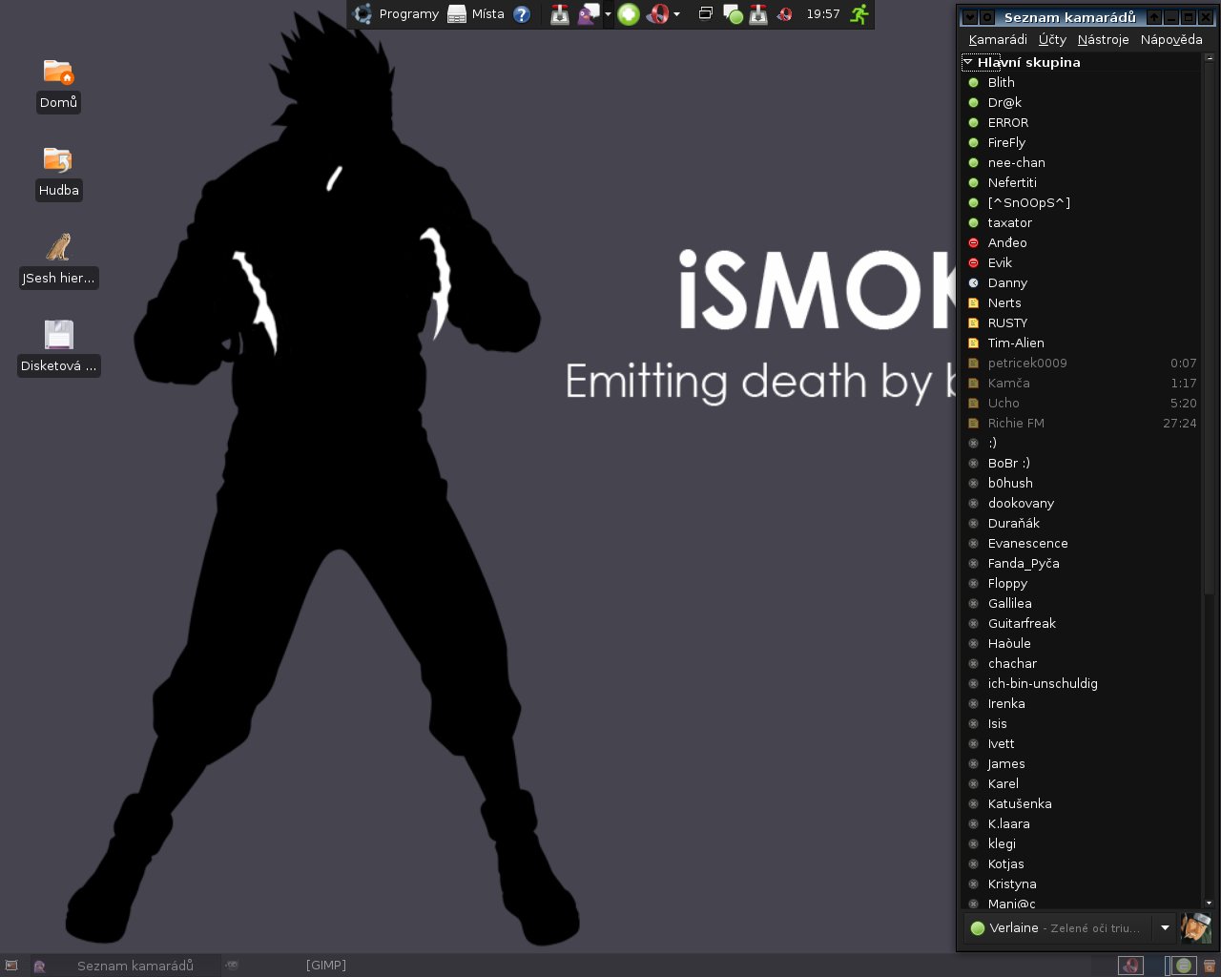Open the Místa places menu

click(x=476, y=14)
